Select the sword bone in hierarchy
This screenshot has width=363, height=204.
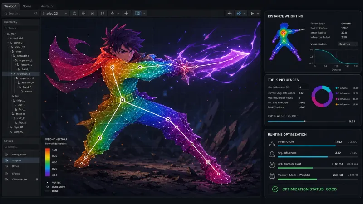(x=29, y=92)
